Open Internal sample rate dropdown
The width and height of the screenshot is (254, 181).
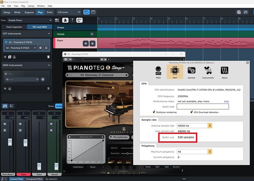(x=194, y=126)
